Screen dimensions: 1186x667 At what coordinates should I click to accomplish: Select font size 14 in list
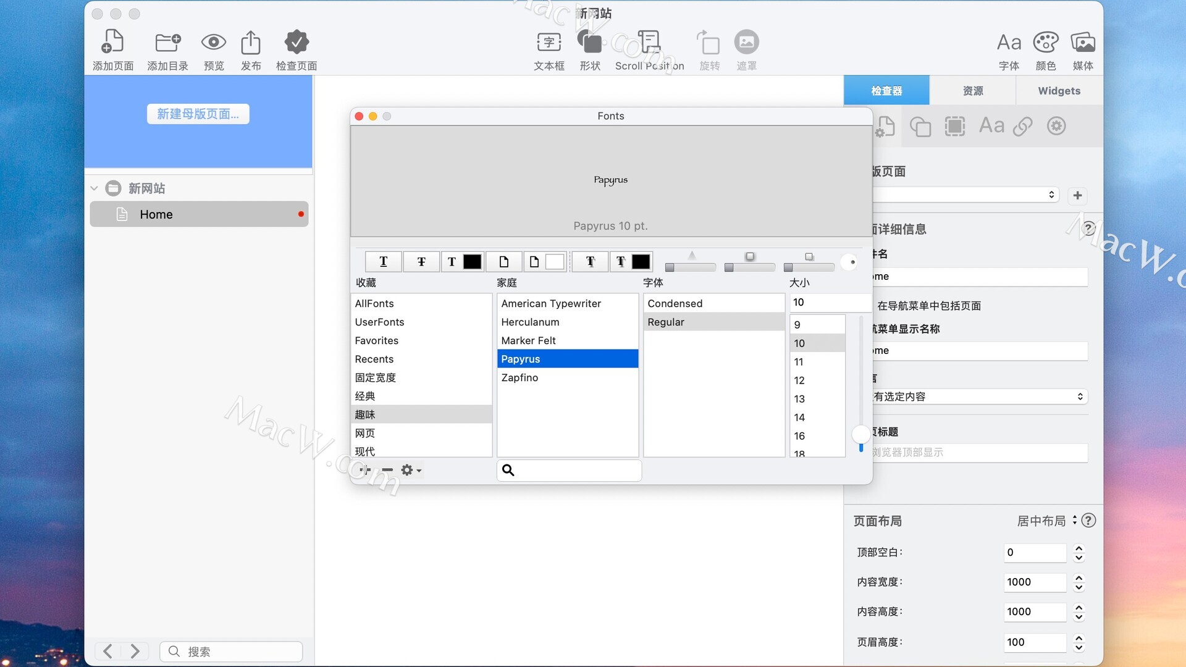[x=817, y=417]
